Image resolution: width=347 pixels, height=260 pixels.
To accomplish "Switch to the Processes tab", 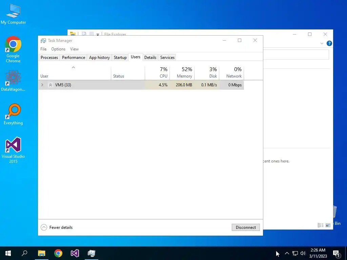I will 49,58.
